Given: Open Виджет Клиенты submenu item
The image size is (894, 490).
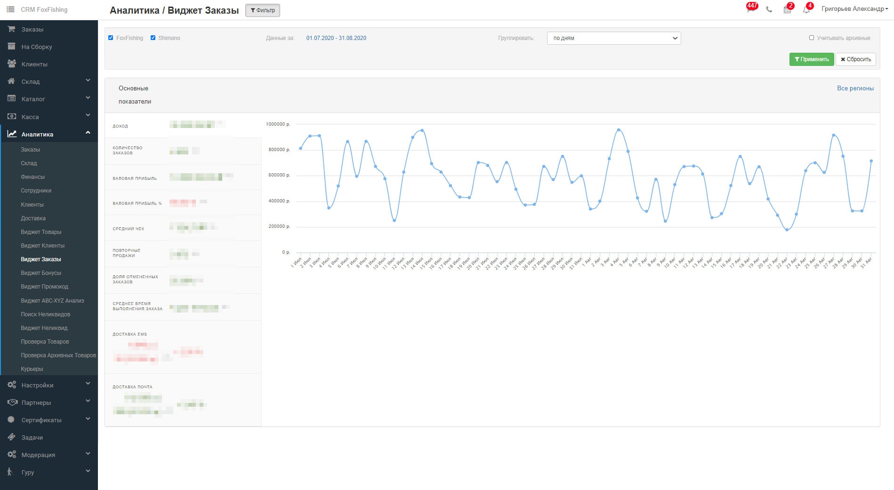Looking at the screenshot, I should tap(43, 246).
